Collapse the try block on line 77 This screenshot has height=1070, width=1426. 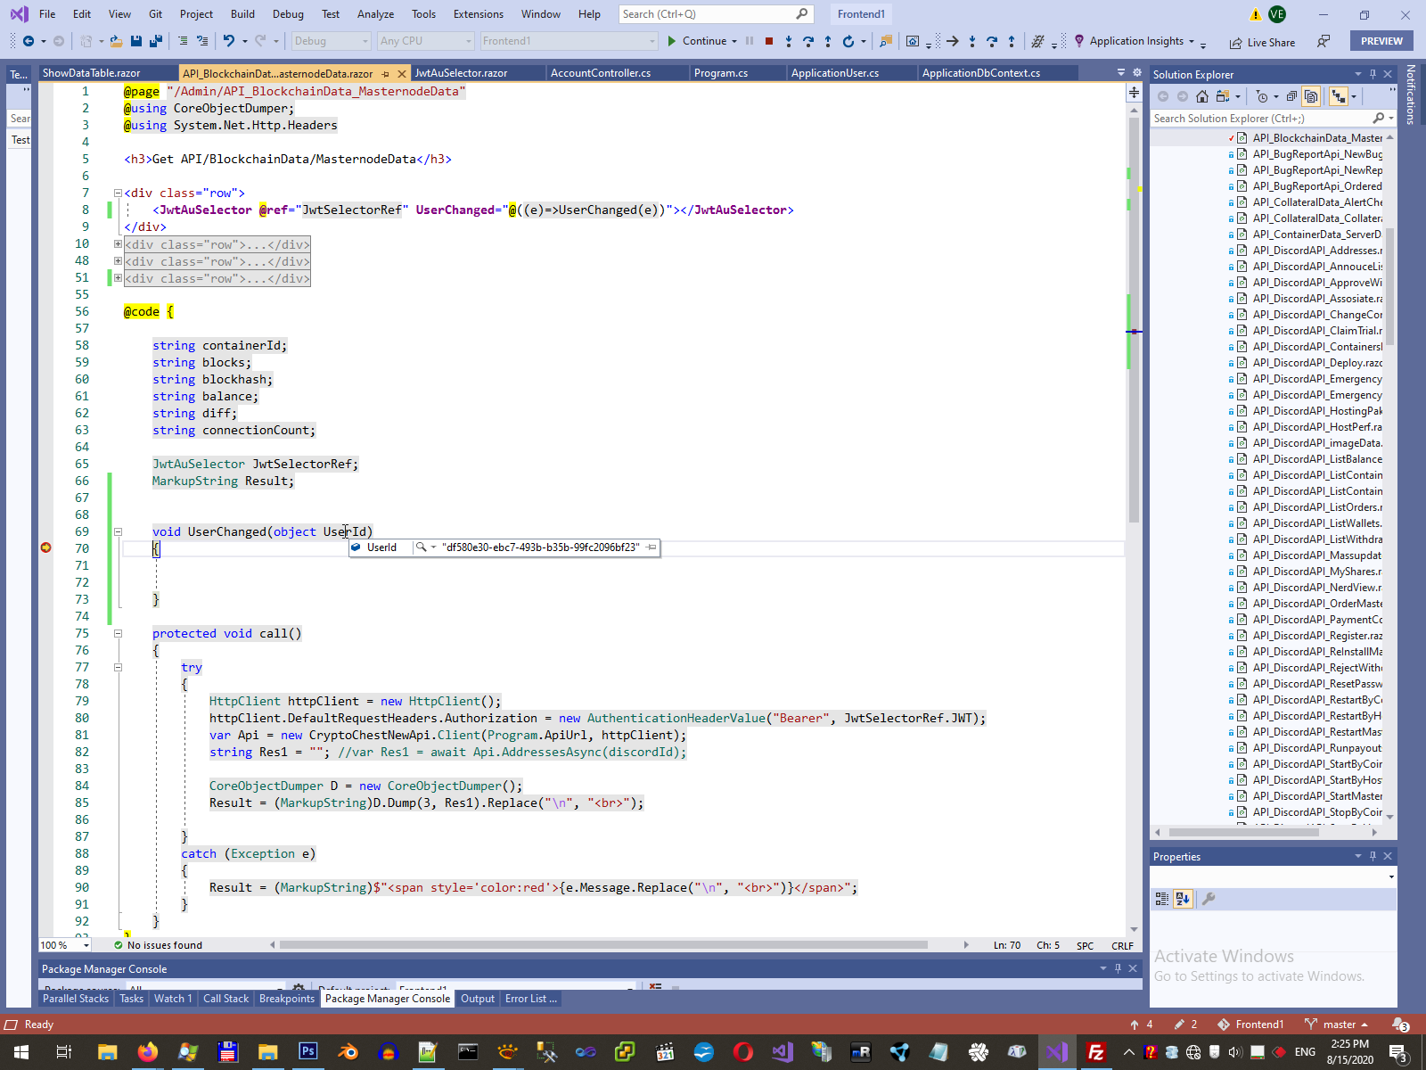click(118, 667)
